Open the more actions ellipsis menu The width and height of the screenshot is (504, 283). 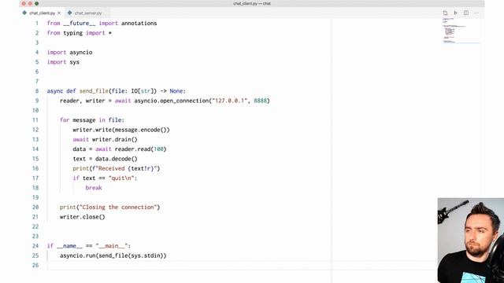click(x=476, y=13)
